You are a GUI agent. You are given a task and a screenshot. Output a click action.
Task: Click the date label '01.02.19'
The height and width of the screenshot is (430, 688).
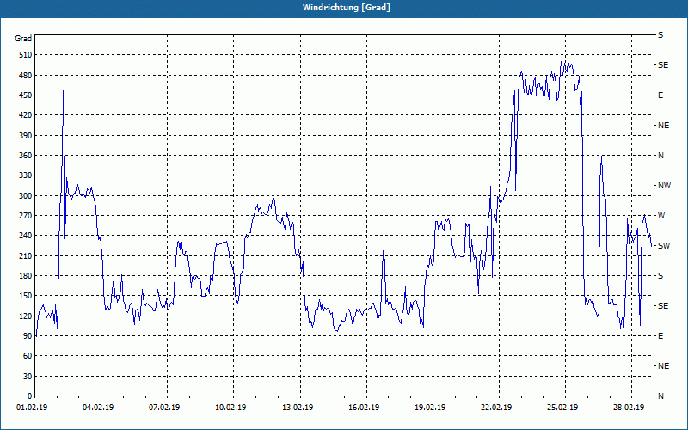(x=32, y=408)
